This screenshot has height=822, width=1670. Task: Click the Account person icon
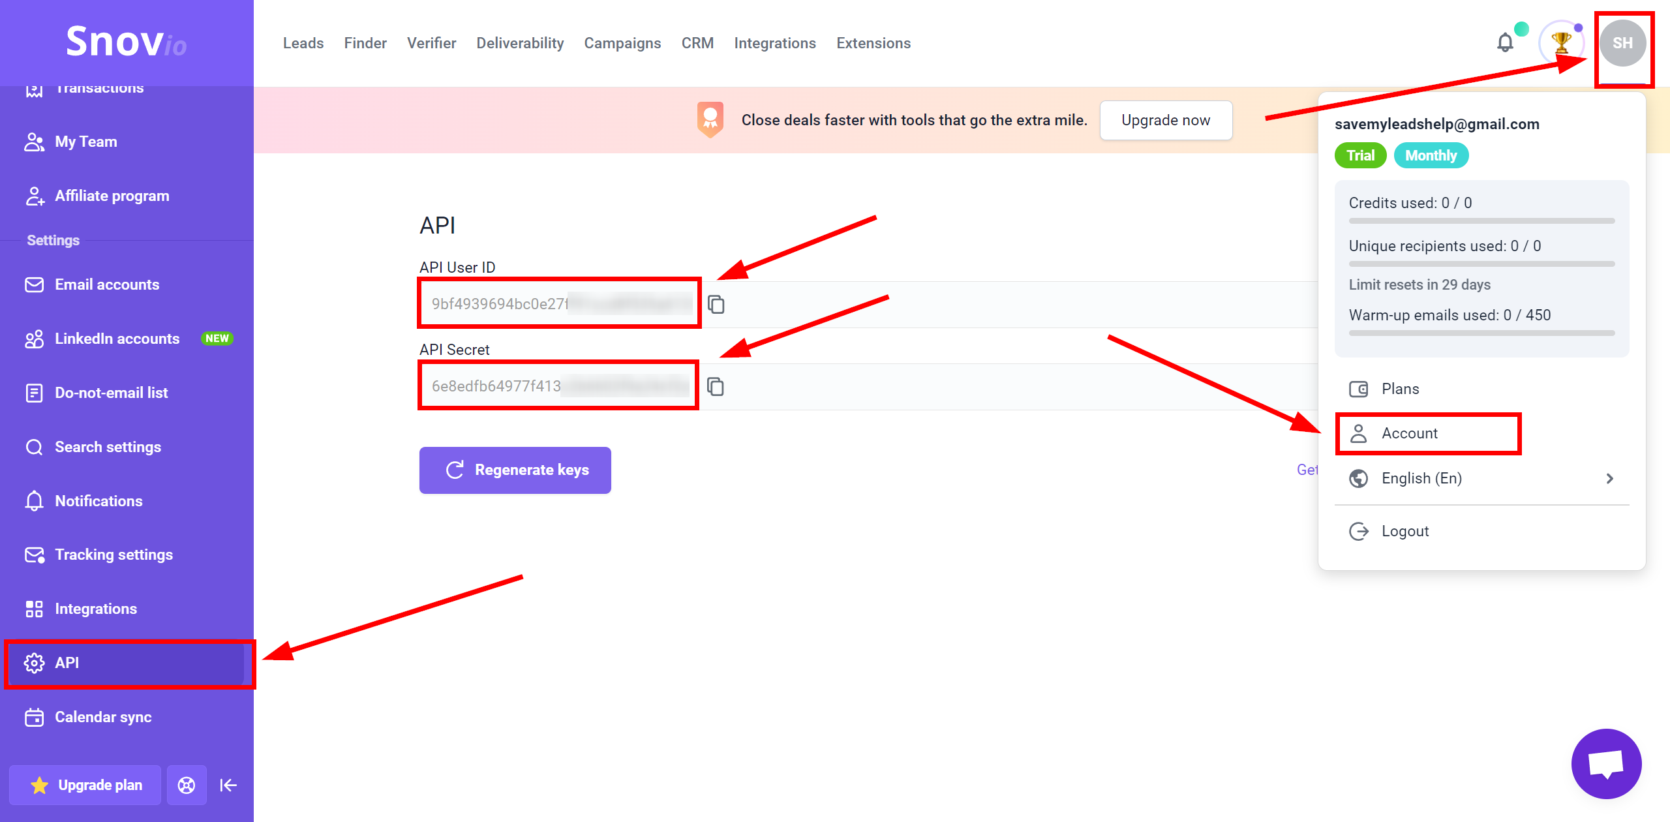click(x=1359, y=434)
